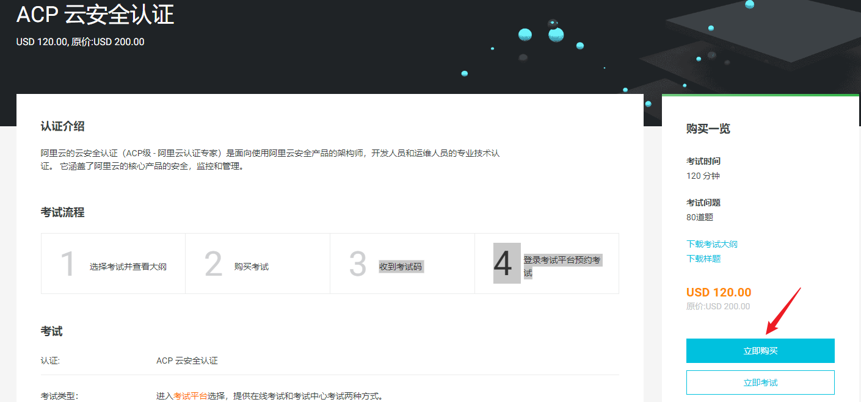861x402 pixels.
Task: Select step 2 购买考试
Action: (257, 263)
